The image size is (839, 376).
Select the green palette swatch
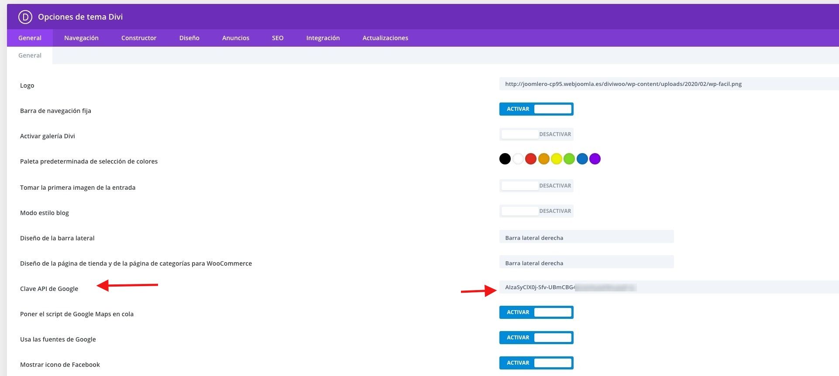pos(569,159)
